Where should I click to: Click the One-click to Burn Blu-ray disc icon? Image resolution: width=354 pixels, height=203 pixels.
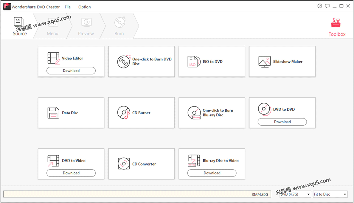tap(194, 113)
